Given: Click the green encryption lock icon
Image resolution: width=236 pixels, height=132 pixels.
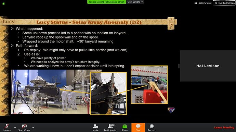Looking at the screenshot, I should (3, 3).
